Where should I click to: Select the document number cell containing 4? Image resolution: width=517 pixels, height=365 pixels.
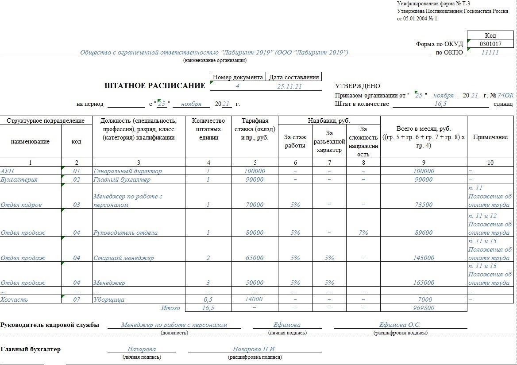point(237,86)
